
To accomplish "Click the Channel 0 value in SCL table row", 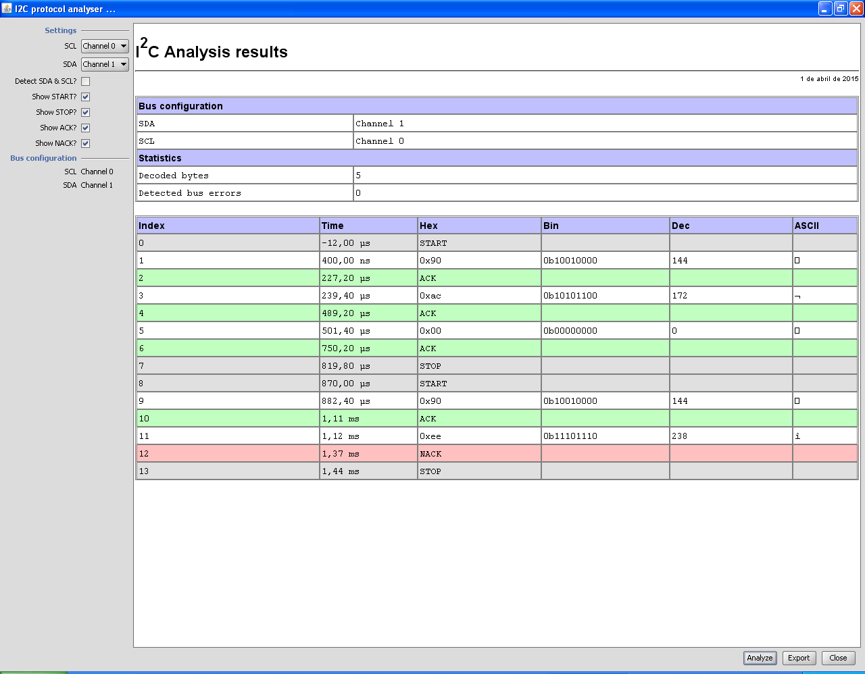I will pyautogui.click(x=380, y=141).
